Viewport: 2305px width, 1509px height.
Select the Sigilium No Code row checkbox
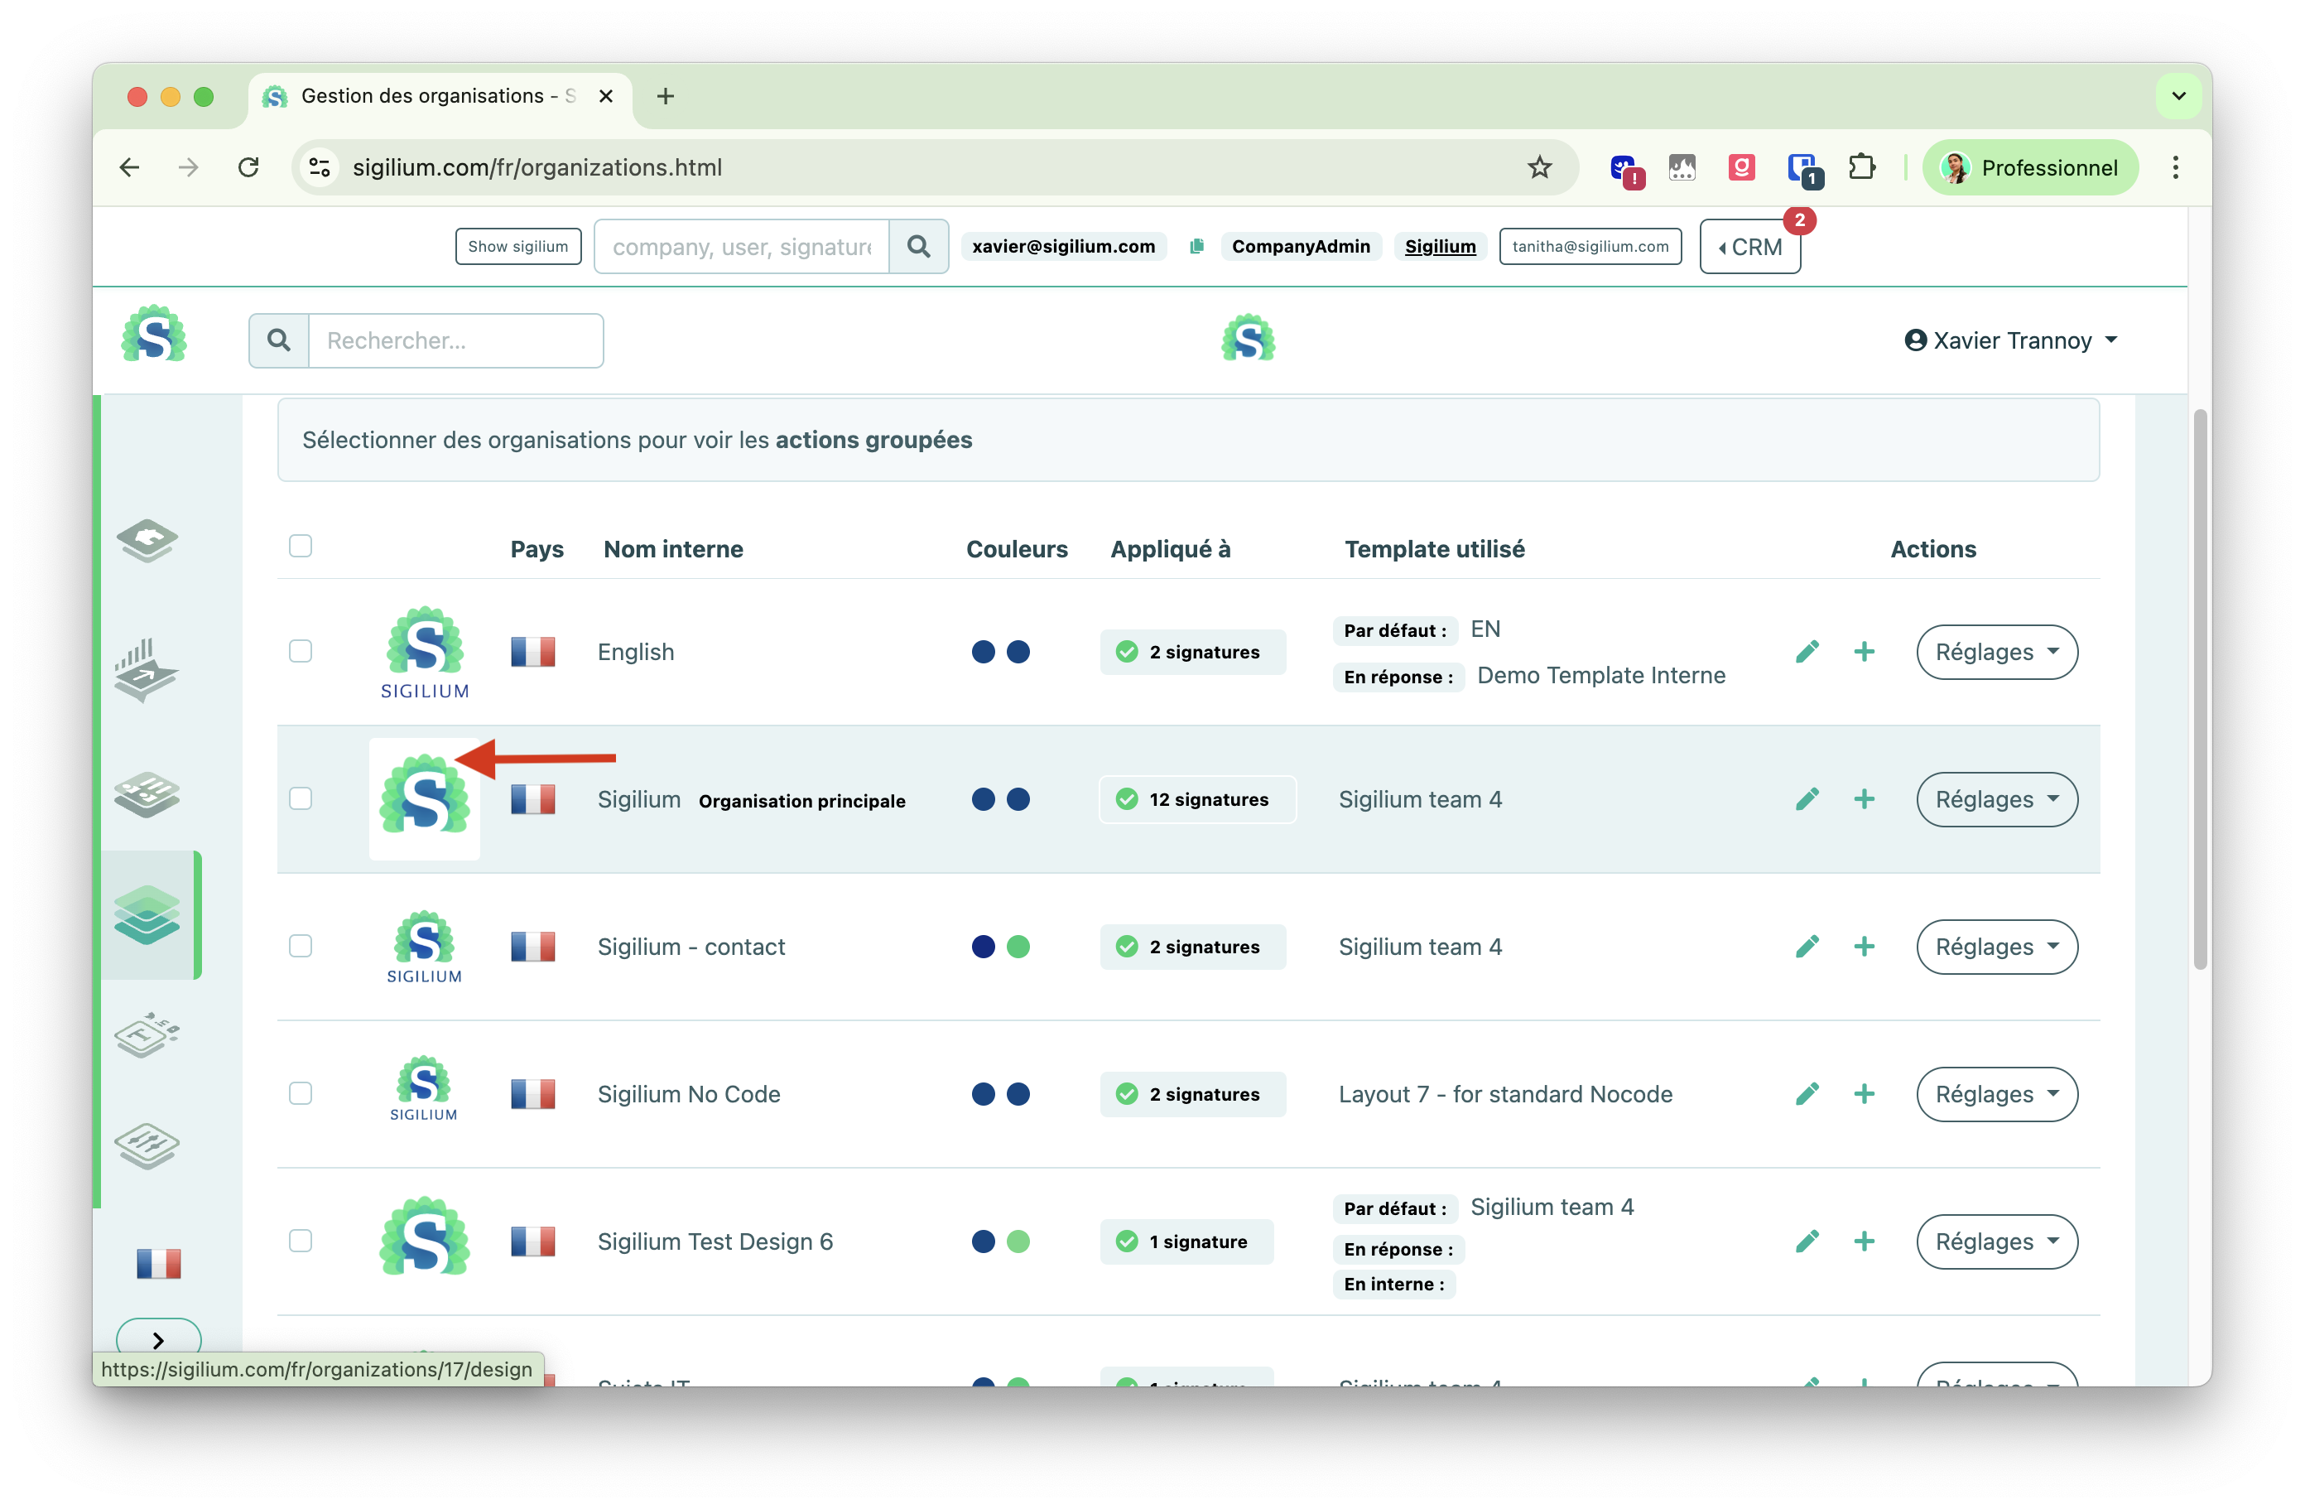point(301,1093)
